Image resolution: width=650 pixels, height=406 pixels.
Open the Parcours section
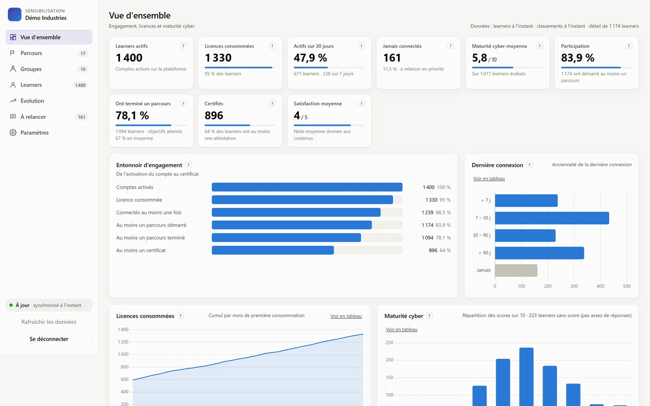click(x=49, y=53)
